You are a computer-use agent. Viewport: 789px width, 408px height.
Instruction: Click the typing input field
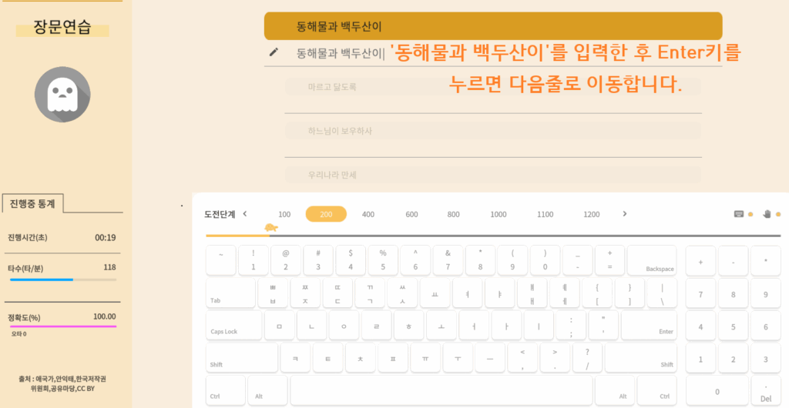[493, 53]
